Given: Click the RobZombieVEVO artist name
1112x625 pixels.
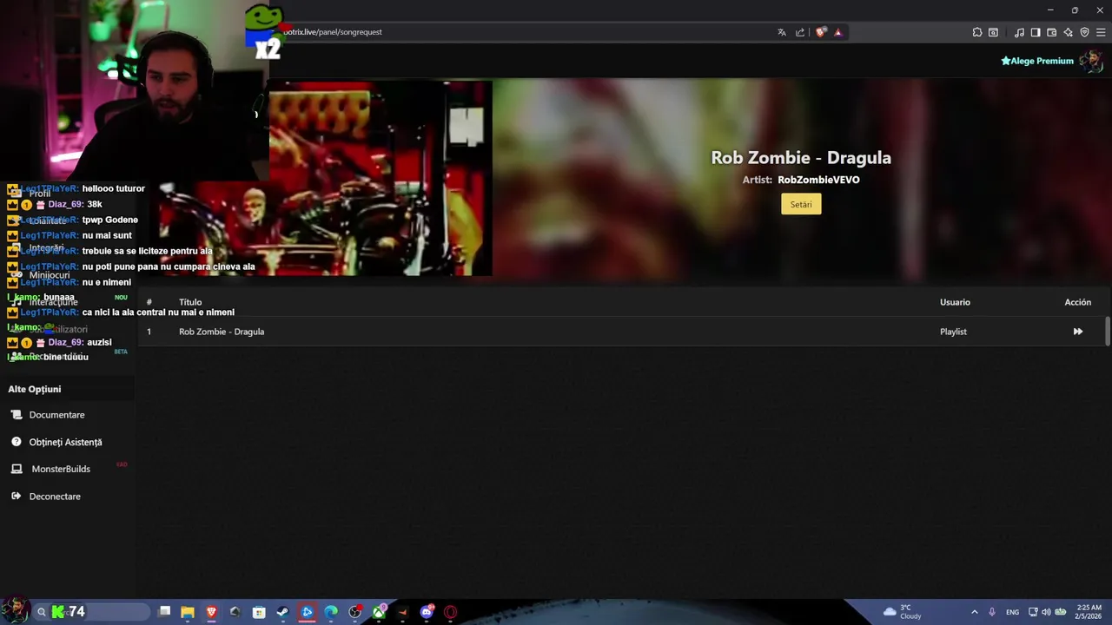Looking at the screenshot, I should pos(818,180).
